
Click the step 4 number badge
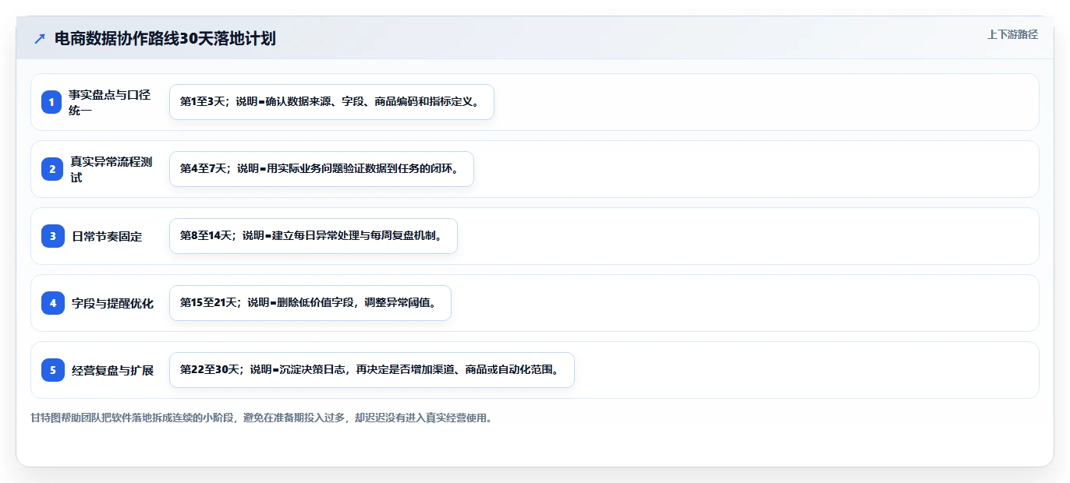pyautogui.click(x=53, y=303)
